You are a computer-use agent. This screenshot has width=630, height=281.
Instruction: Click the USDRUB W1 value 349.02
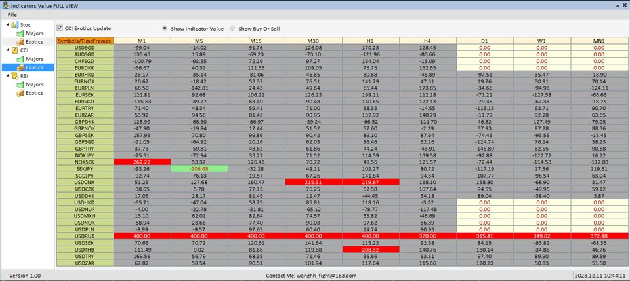tap(542, 236)
